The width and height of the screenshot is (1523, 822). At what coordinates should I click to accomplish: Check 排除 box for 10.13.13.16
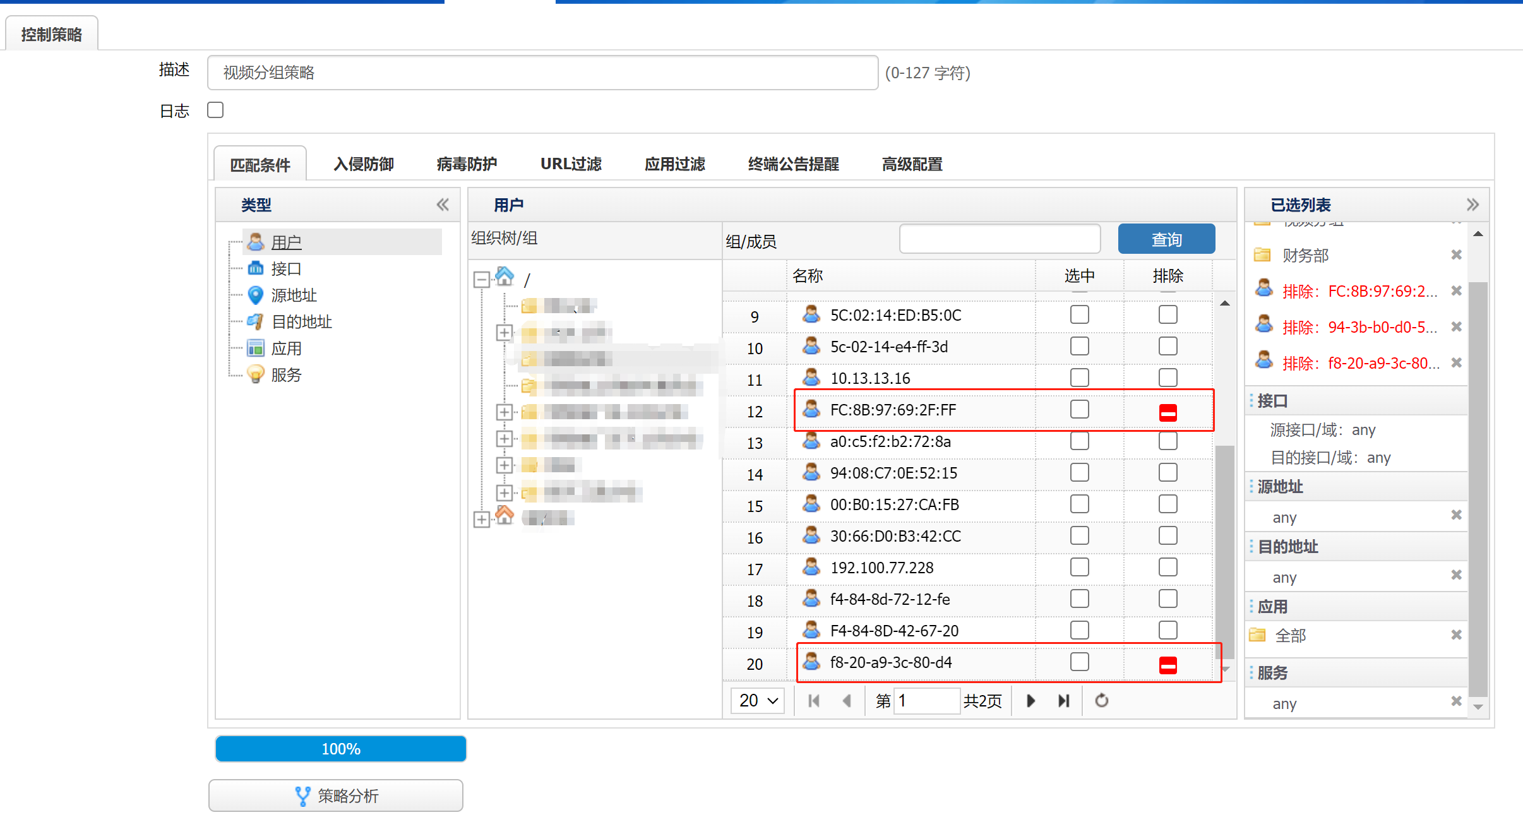[1168, 378]
